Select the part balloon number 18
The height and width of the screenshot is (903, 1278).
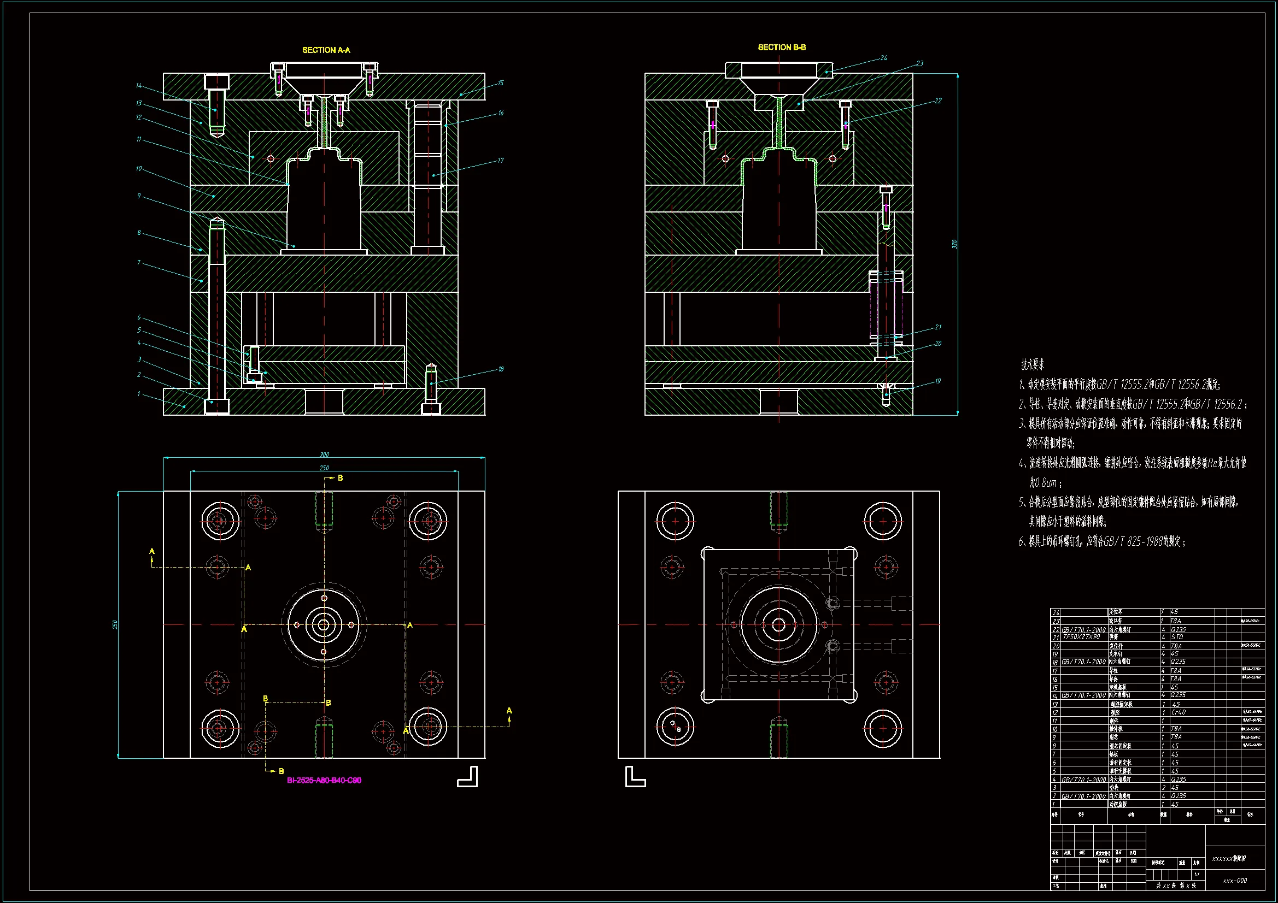click(x=501, y=369)
